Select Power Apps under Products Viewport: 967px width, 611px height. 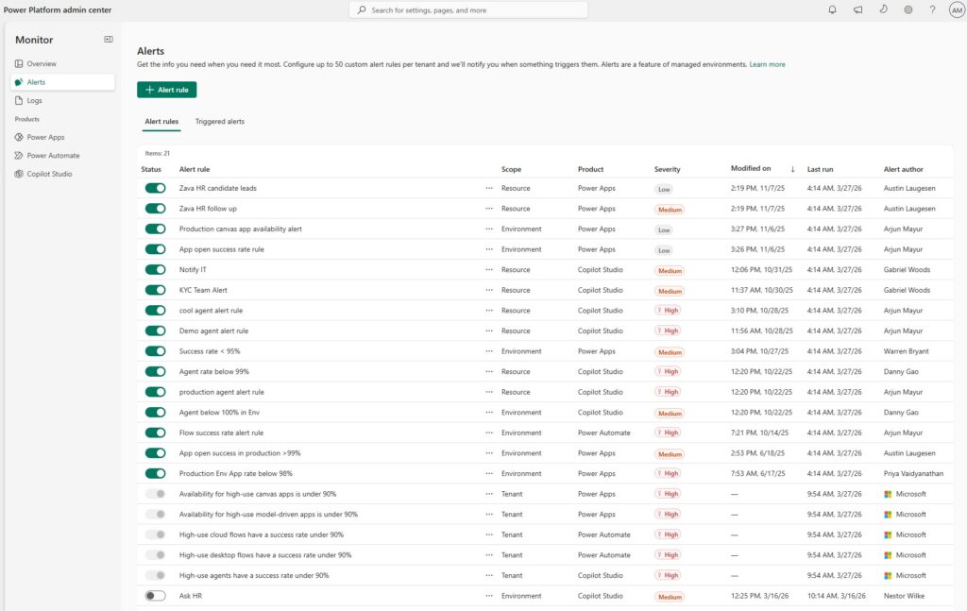44,136
